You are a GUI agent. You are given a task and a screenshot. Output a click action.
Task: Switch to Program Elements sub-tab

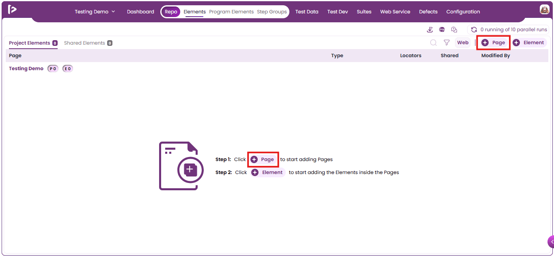point(231,12)
